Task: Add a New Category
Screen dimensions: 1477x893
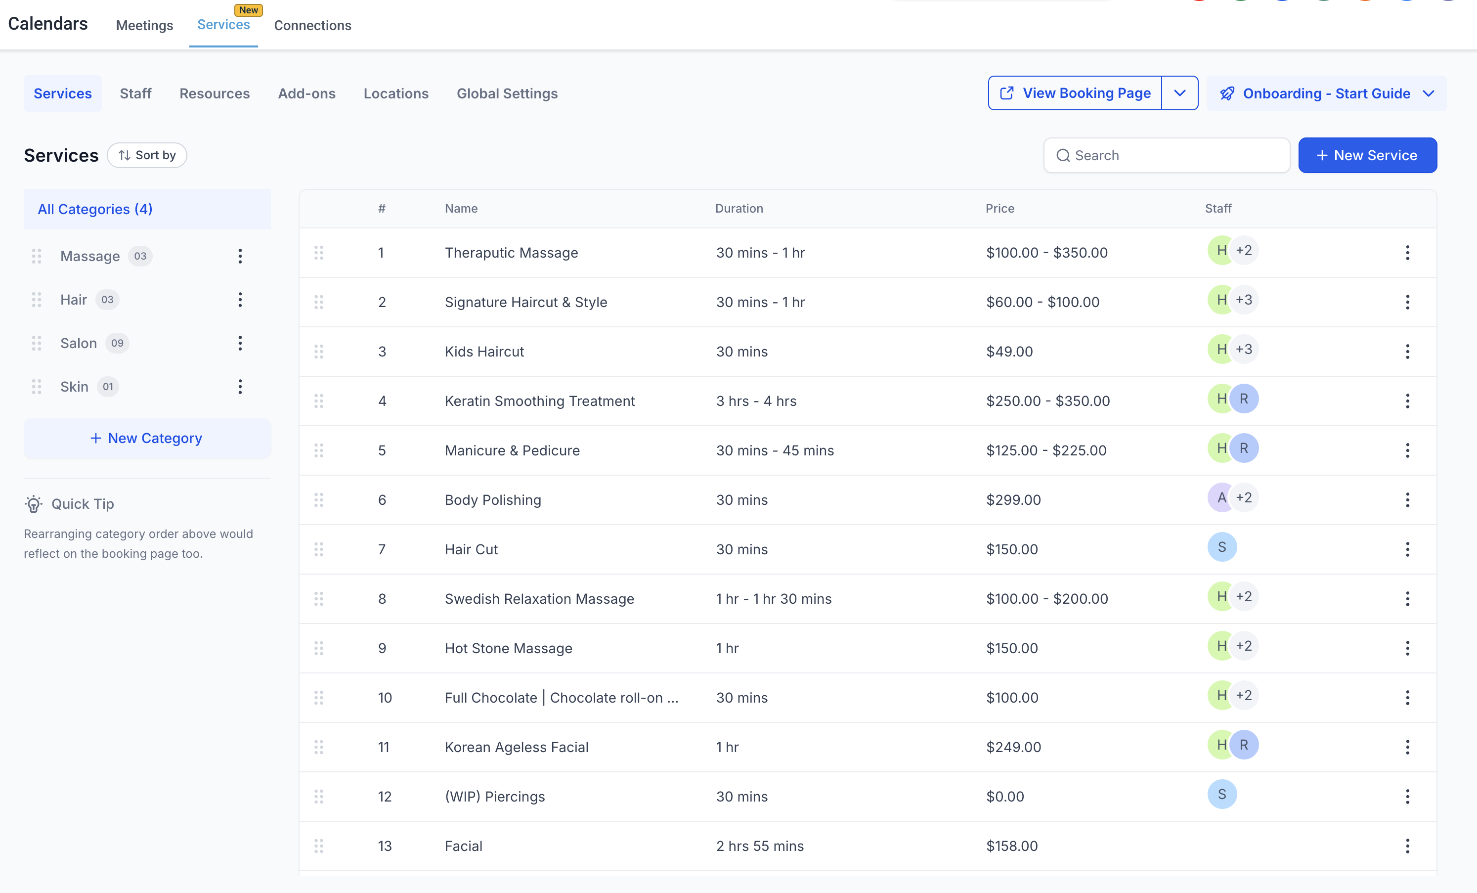Action: point(147,439)
